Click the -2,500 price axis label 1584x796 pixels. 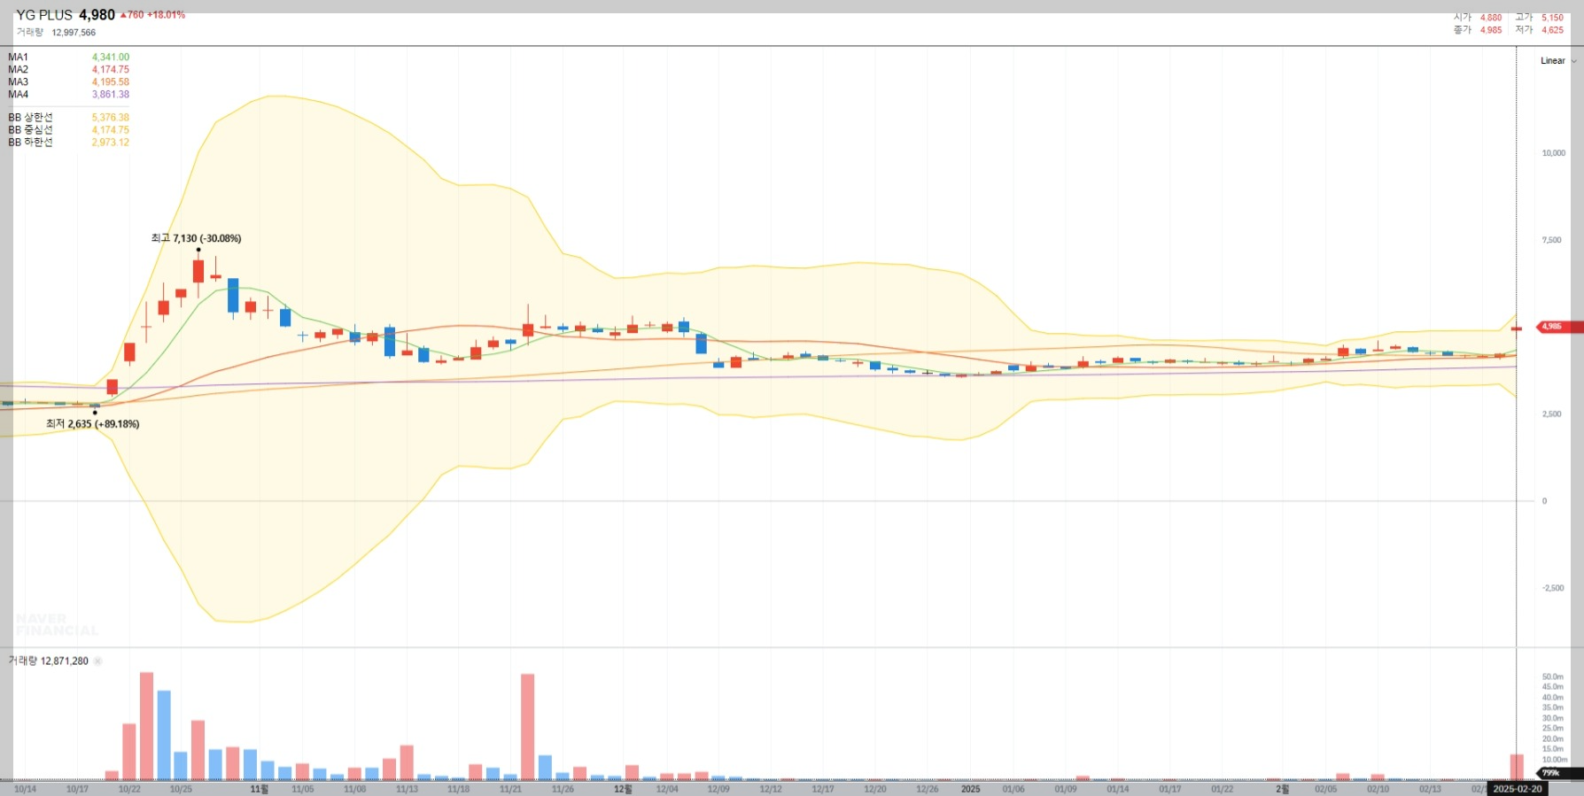[x=1553, y=588]
